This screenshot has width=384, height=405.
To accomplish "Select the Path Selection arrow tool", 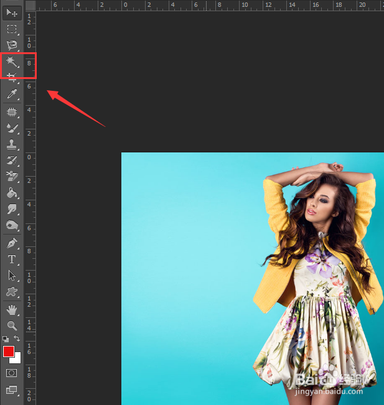I will point(12,276).
